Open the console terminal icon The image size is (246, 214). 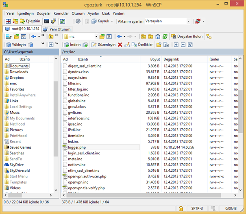point(46,21)
